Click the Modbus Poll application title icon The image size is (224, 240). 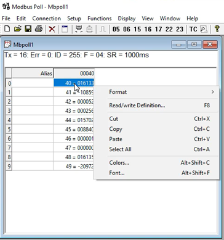[6, 6]
